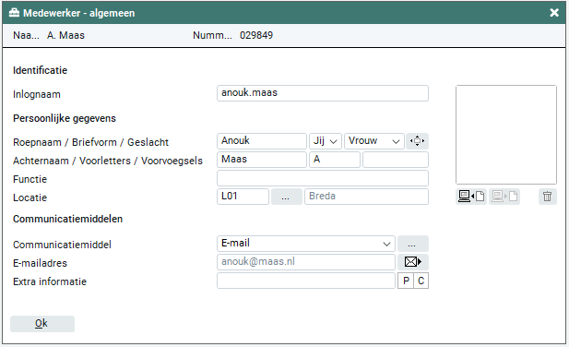Click the ellipsis button beside the Communicatiemiddel dropdown
The width and height of the screenshot is (569, 347).
coord(413,244)
